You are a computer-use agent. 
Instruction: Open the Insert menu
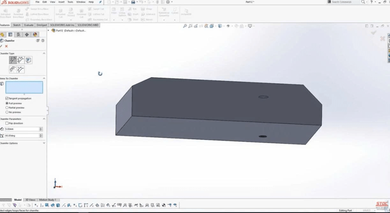click(x=61, y=2)
